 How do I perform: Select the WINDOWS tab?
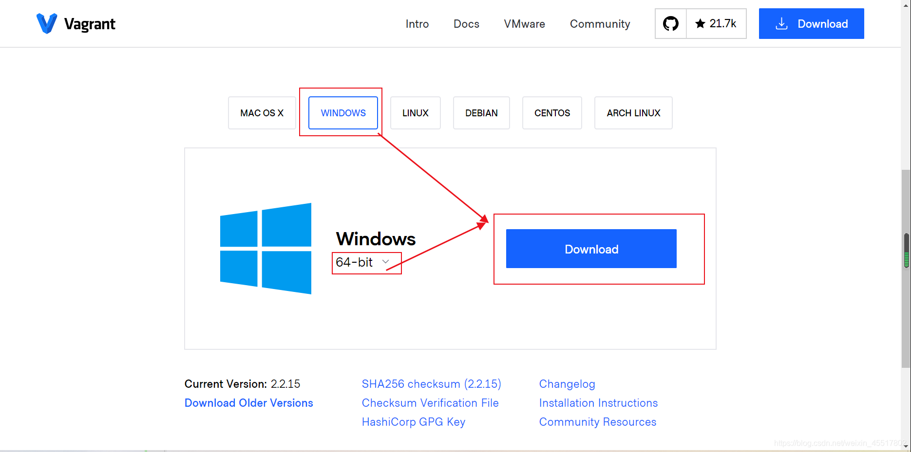coord(343,113)
